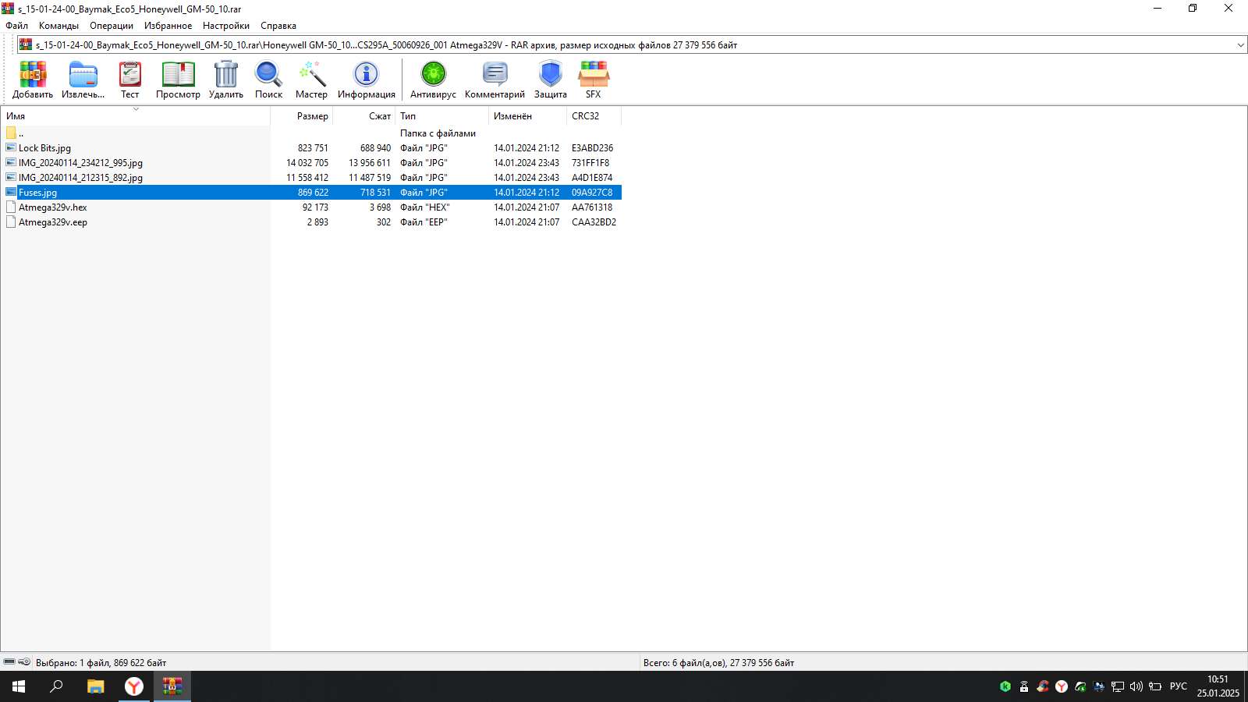Click the Извлечь (Extract) toolbar icon
1248x702 pixels.
tap(83, 80)
